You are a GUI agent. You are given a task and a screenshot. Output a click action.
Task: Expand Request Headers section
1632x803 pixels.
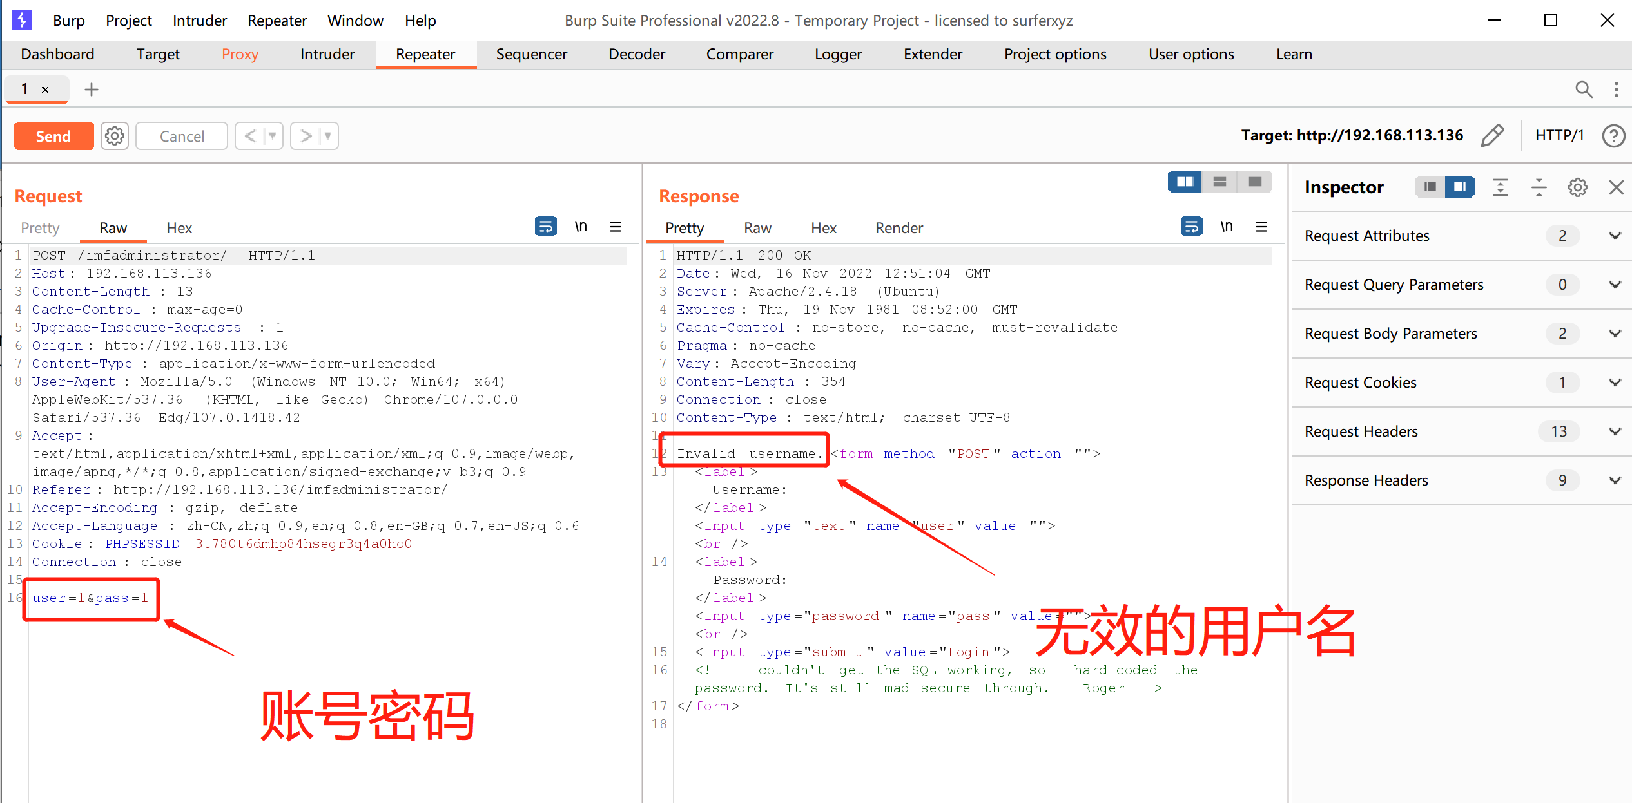[x=1614, y=431]
